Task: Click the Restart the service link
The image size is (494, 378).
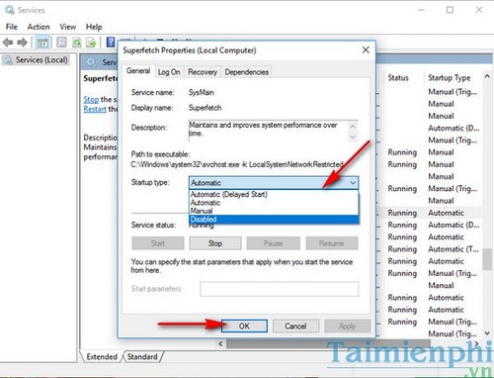Action: 95,109
